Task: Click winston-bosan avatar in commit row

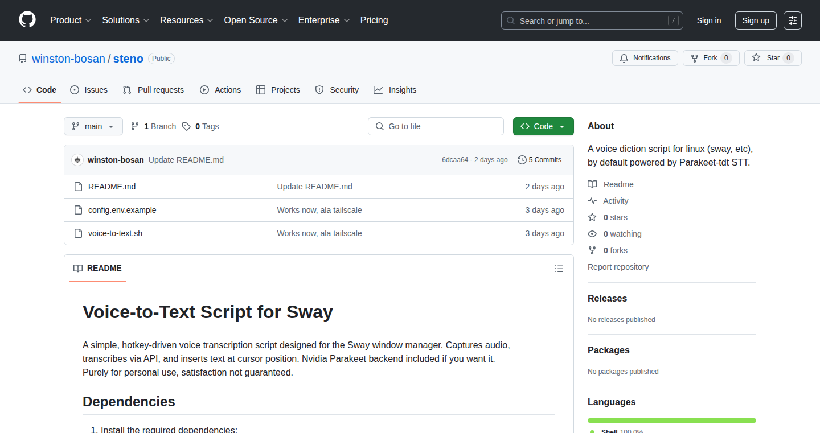Action: pyautogui.click(x=77, y=160)
